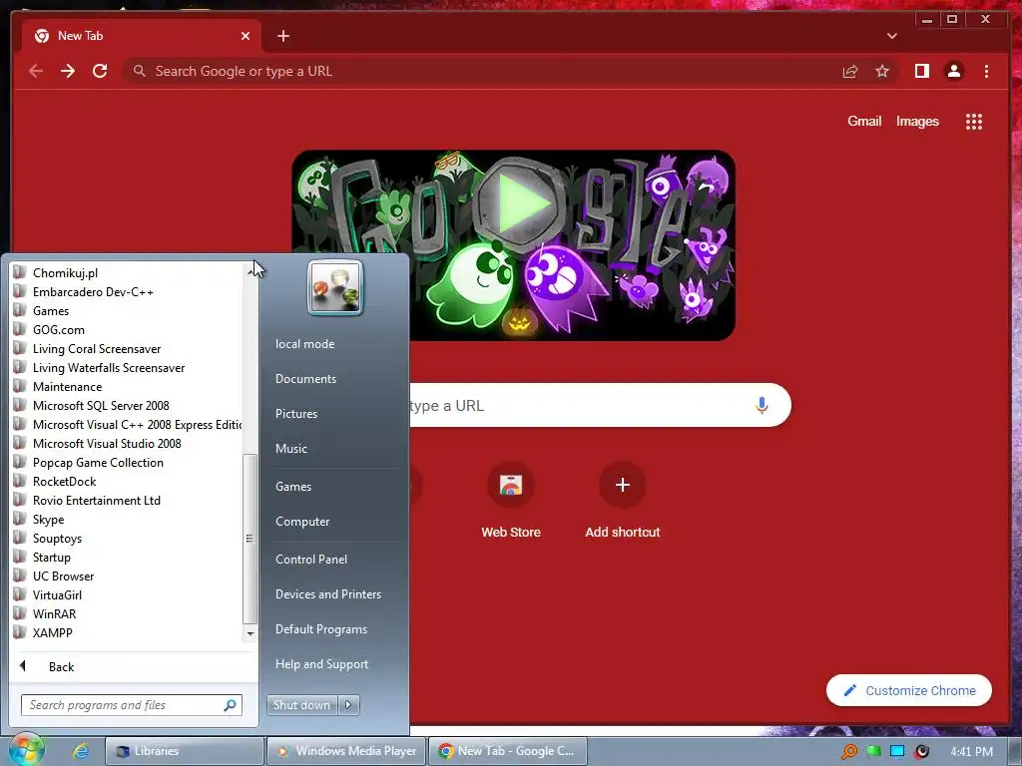
Task: Open a new Chrome tab with plus button
Action: pyautogui.click(x=282, y=36)
